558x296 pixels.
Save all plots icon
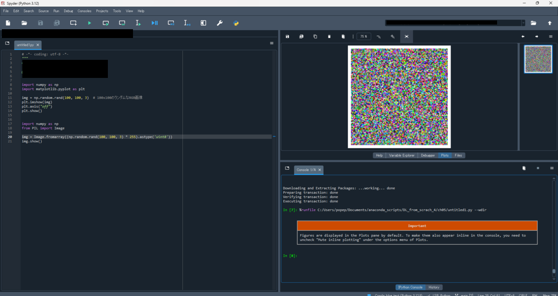[x=301, y=37]
